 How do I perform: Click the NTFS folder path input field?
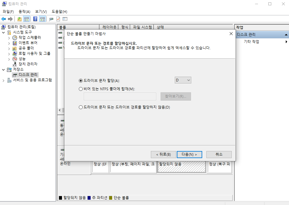pos(120,96)
